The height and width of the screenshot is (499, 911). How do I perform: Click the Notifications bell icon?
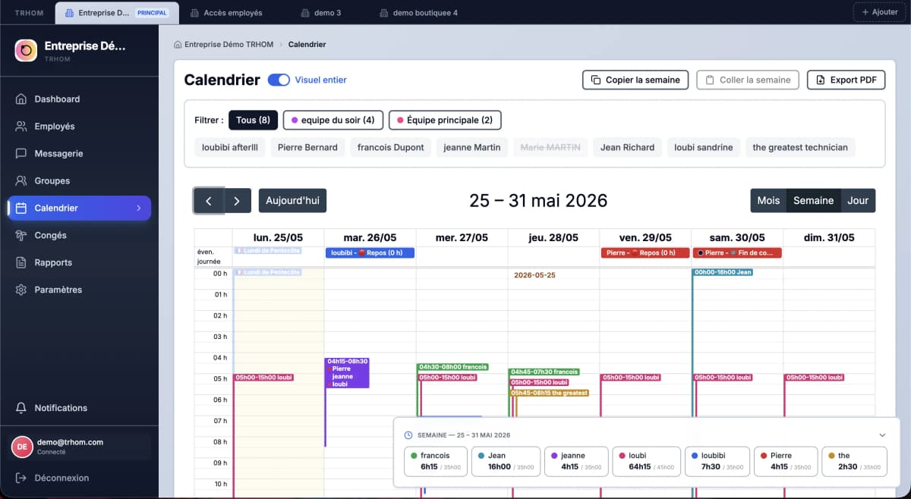(21, 408)
